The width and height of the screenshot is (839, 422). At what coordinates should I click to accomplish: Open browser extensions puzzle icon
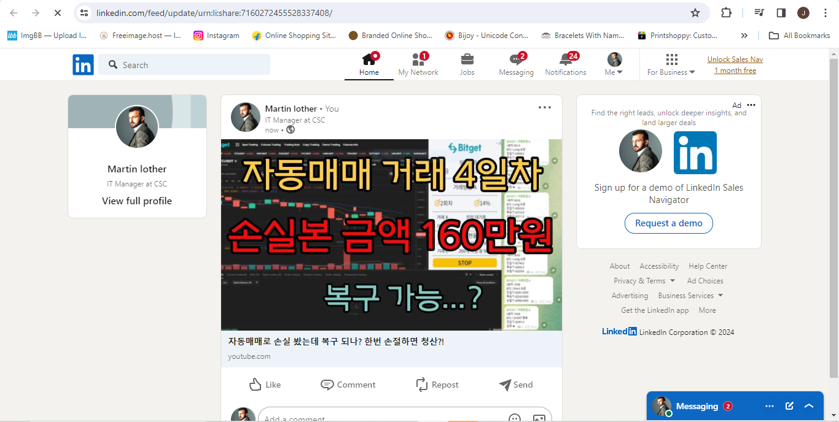[x=726, y=13]
